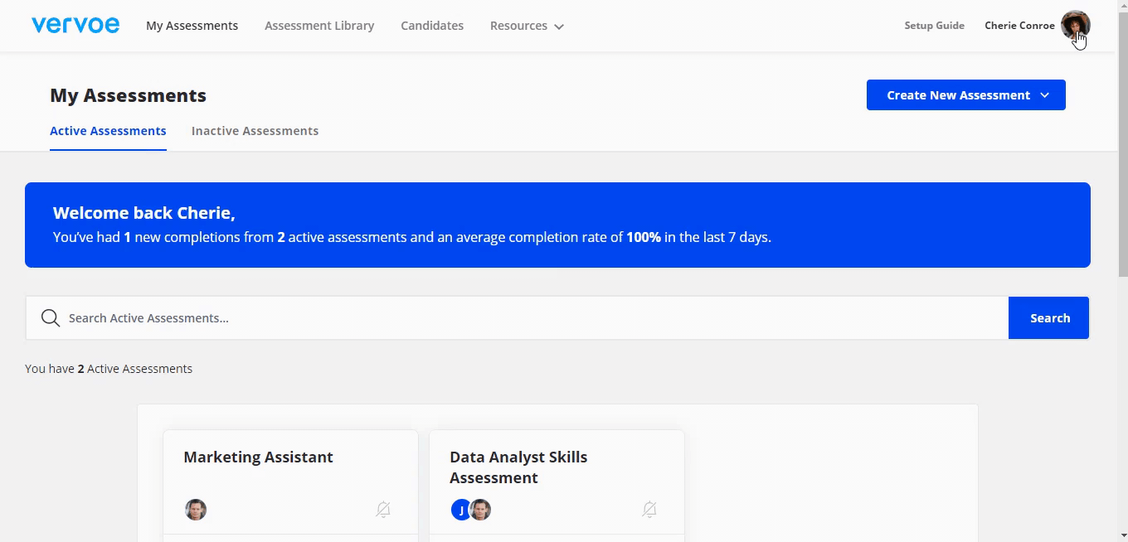The image size is (1128, 542).
Task: Click the 'My Assessments' page heading
Action: coord(129,95)
